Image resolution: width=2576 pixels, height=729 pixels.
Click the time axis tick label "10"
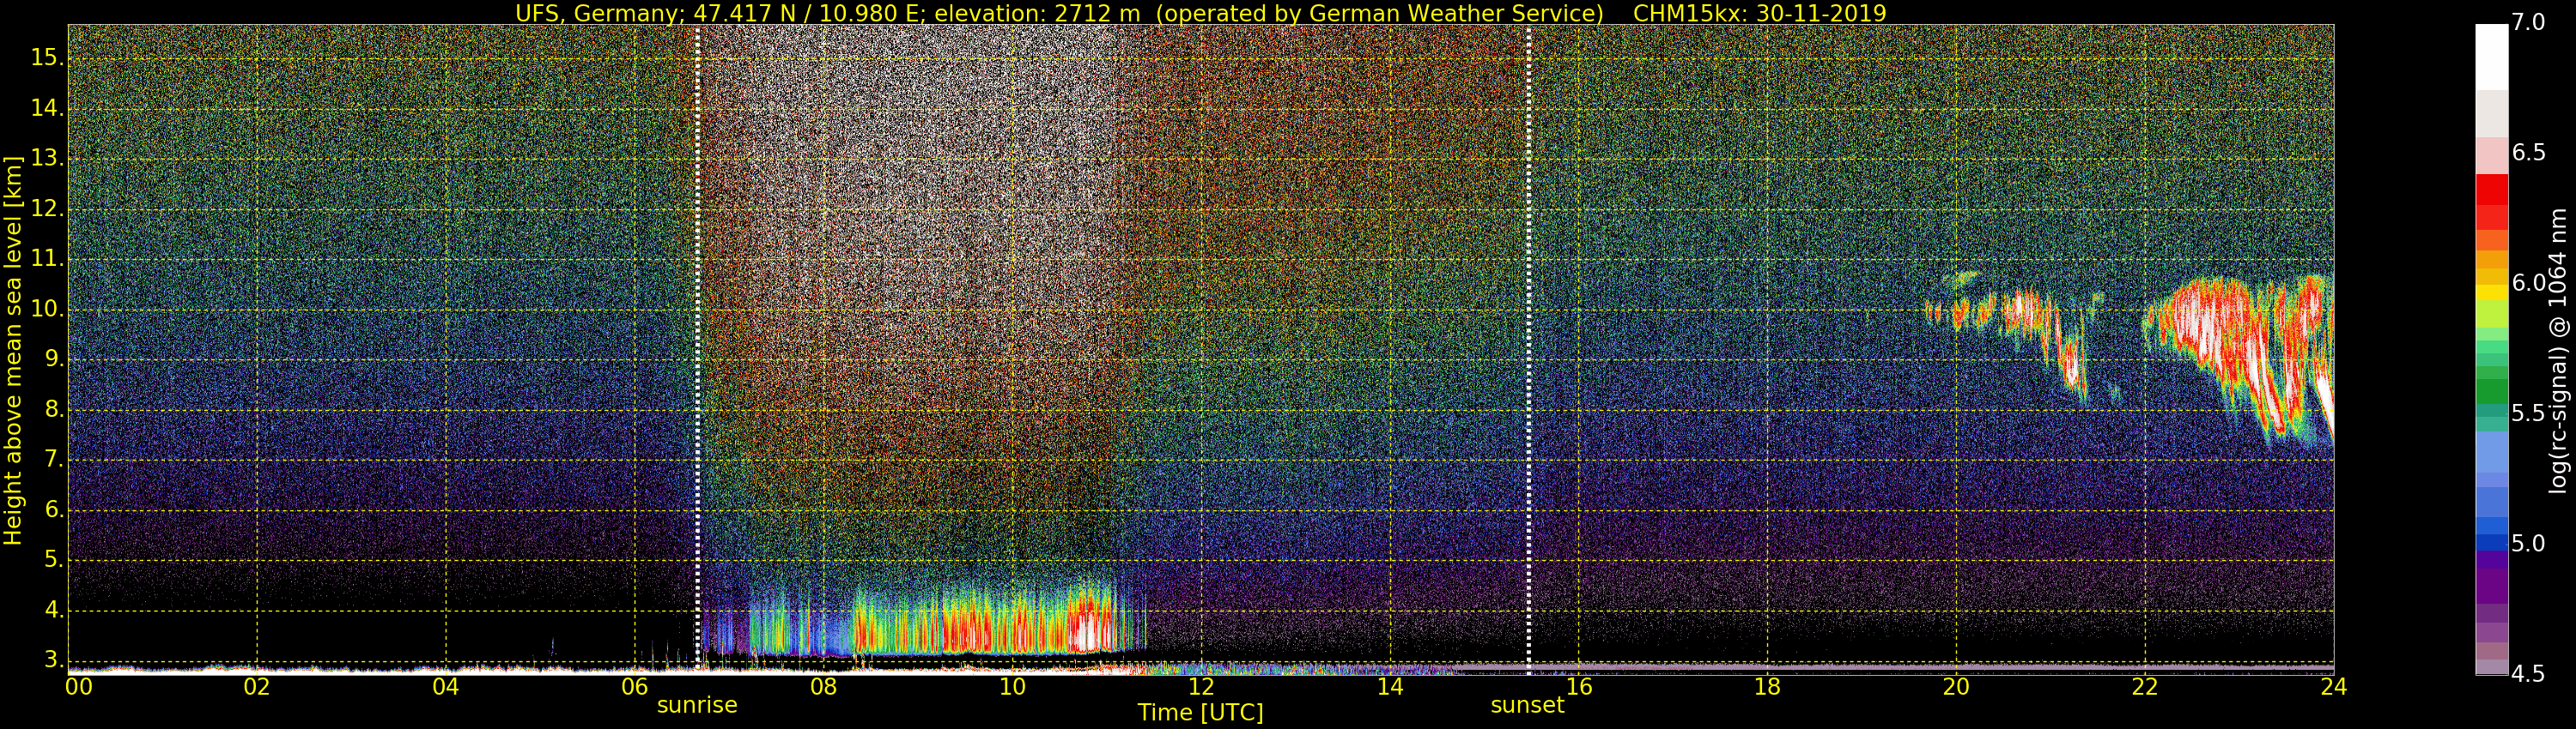tap(1012, 687)
